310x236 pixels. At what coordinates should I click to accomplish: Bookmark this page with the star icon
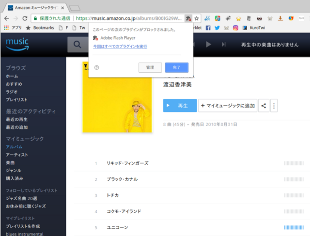pos(197,18)
